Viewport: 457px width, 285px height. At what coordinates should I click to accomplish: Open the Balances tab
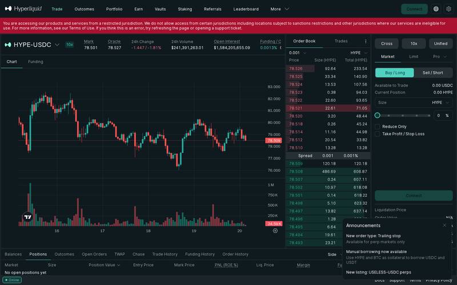click(x=13, y=254)
